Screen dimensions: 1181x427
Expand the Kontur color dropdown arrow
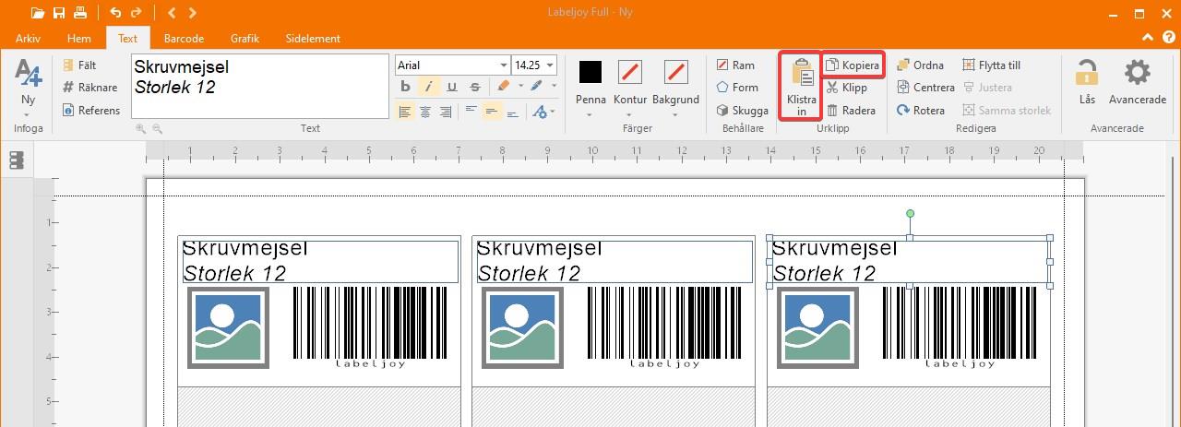coord(630,115)
